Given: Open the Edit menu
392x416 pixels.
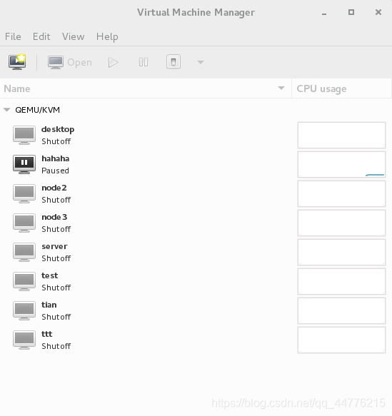Looking at the screenshot, I should pos(41,36).
